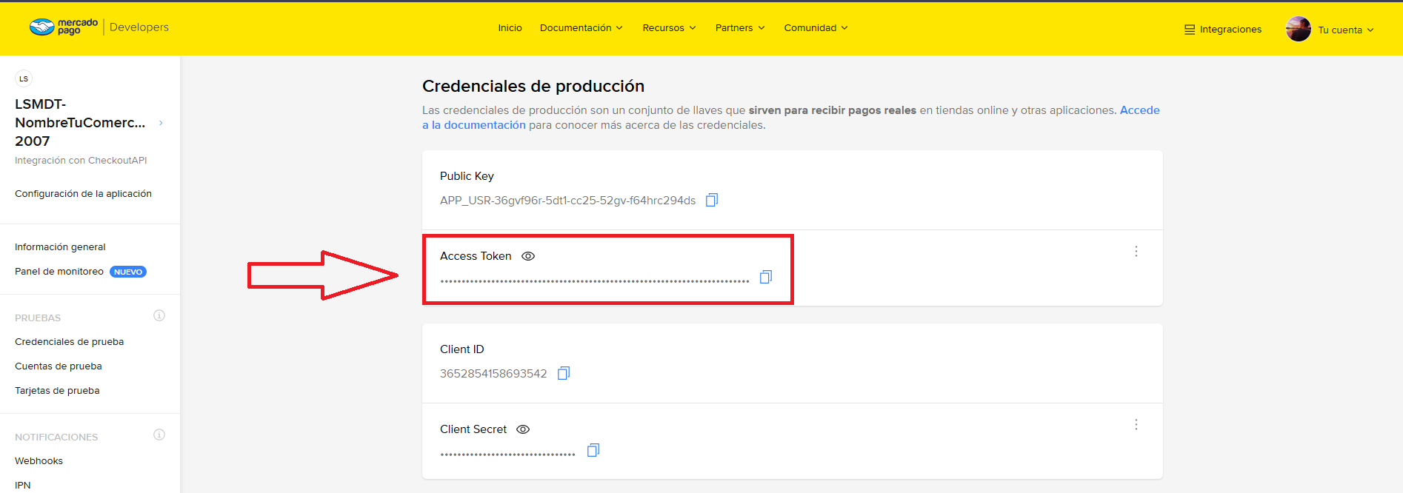Click the NUEVO badge
This screenshot has width=1403, height=493.
[128, 272]
